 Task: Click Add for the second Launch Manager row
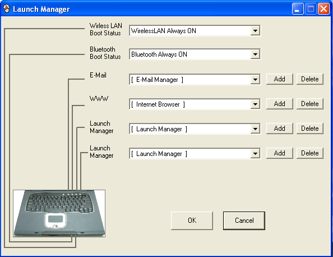click(280, 153)
